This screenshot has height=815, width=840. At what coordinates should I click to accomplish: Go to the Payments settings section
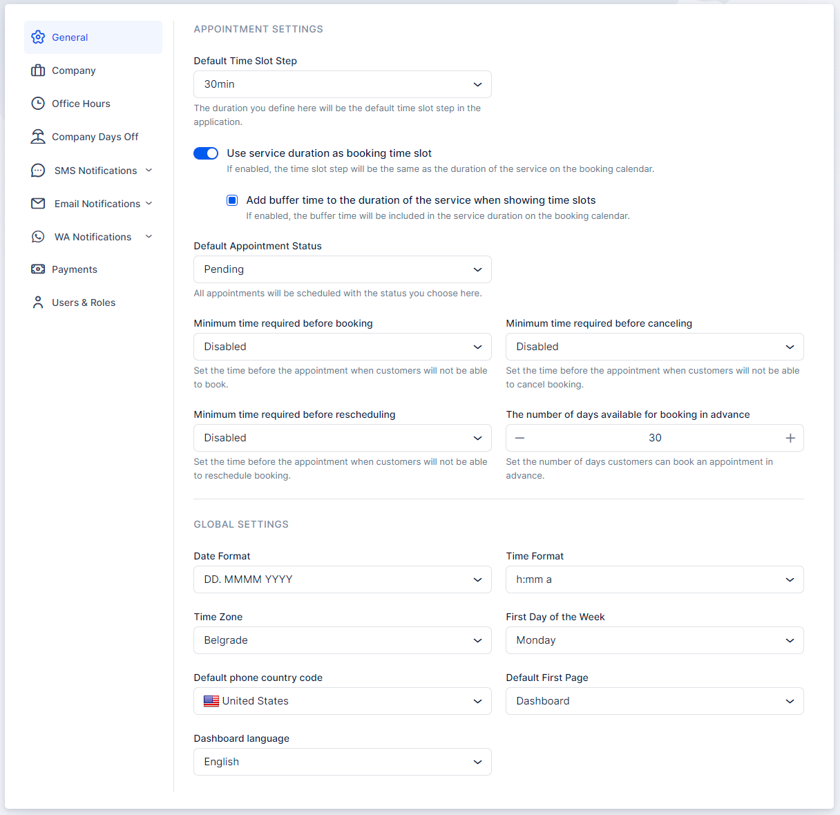75,269
